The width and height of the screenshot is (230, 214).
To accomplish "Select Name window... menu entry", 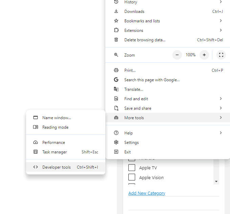I will click(x=57, y=118).
